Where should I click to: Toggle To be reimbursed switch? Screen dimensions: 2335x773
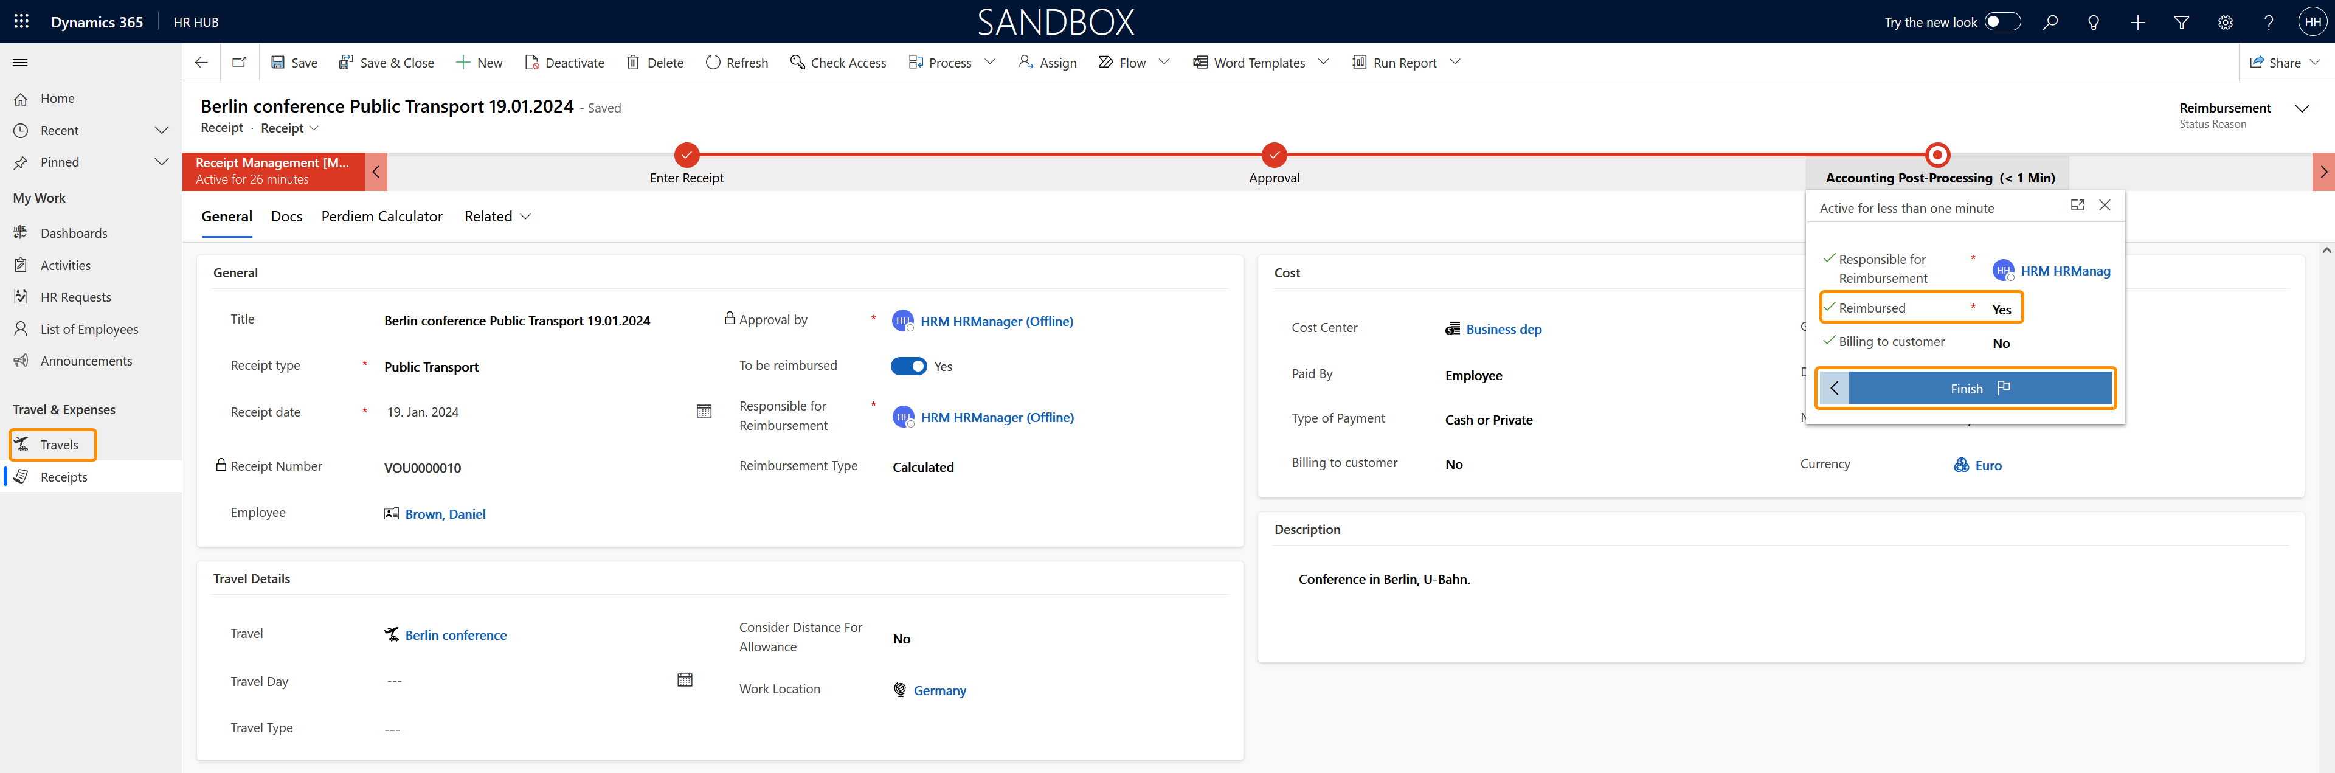click(908, 366)
